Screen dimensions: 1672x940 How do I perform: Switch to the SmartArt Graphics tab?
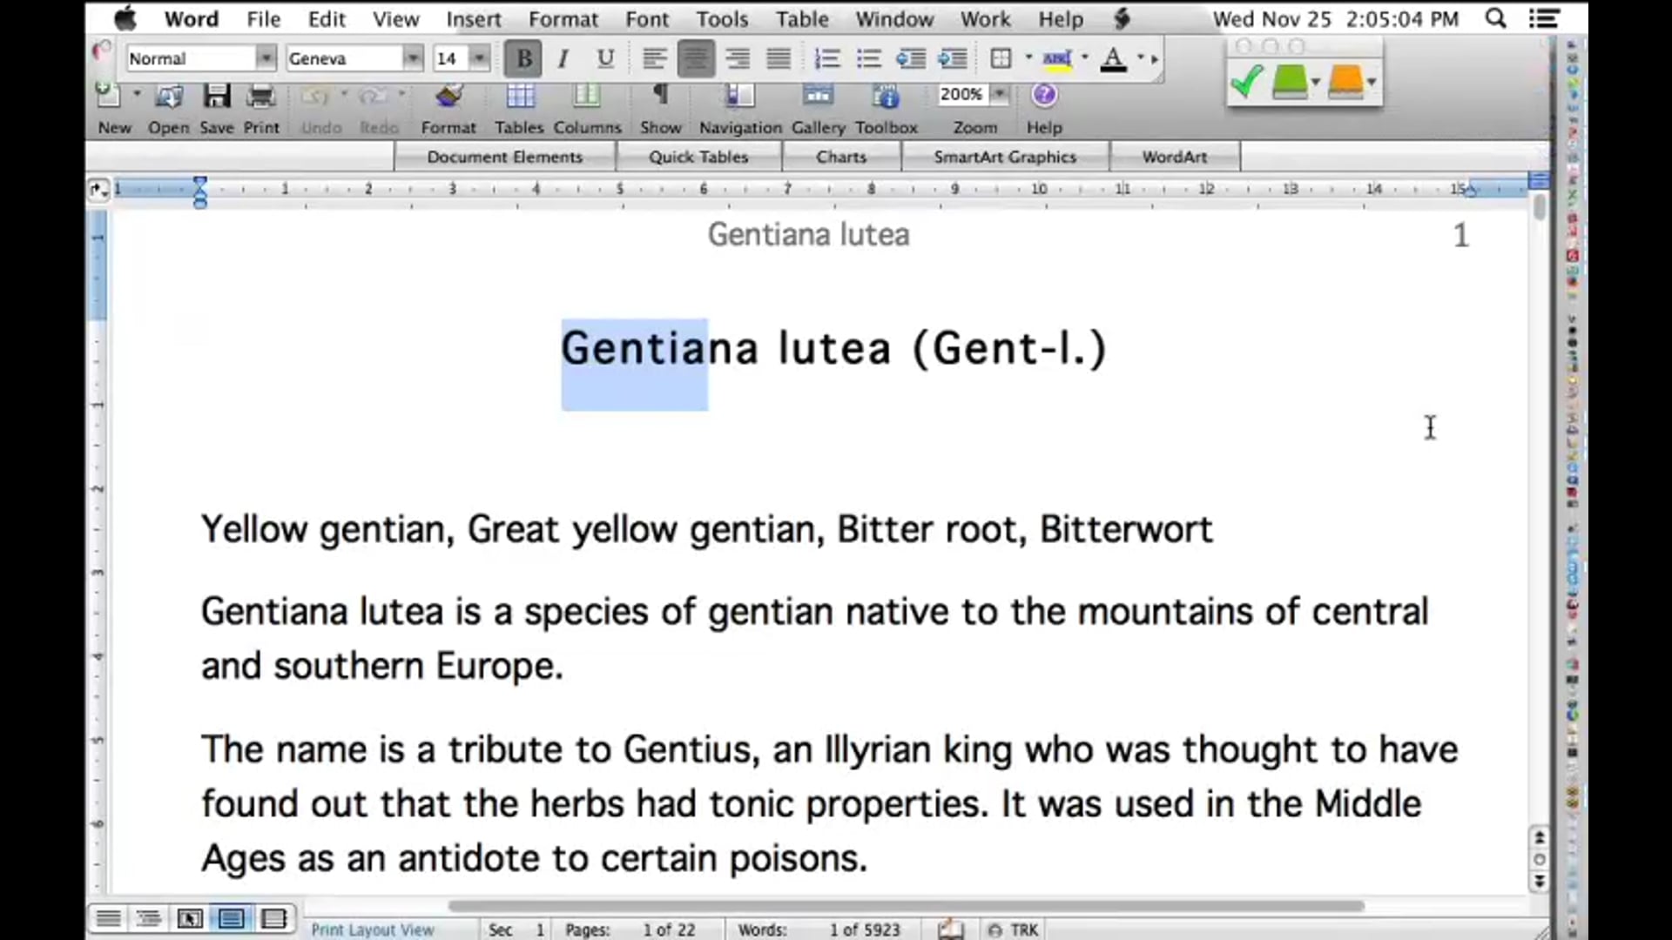(x=1005, y=157)
